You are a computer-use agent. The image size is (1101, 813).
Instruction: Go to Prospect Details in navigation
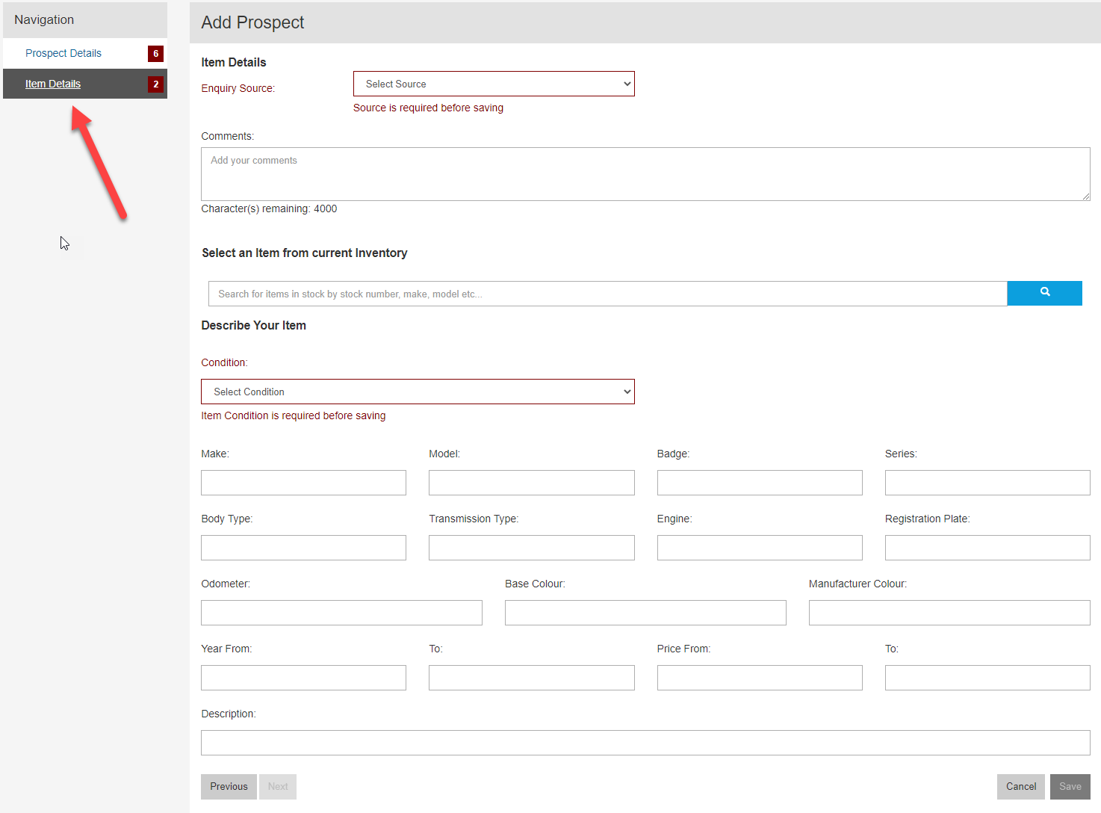point(63,54)
